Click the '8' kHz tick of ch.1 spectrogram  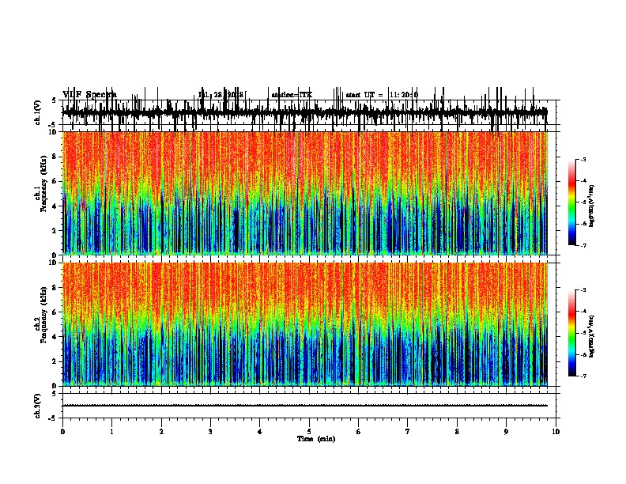point(55,157)
